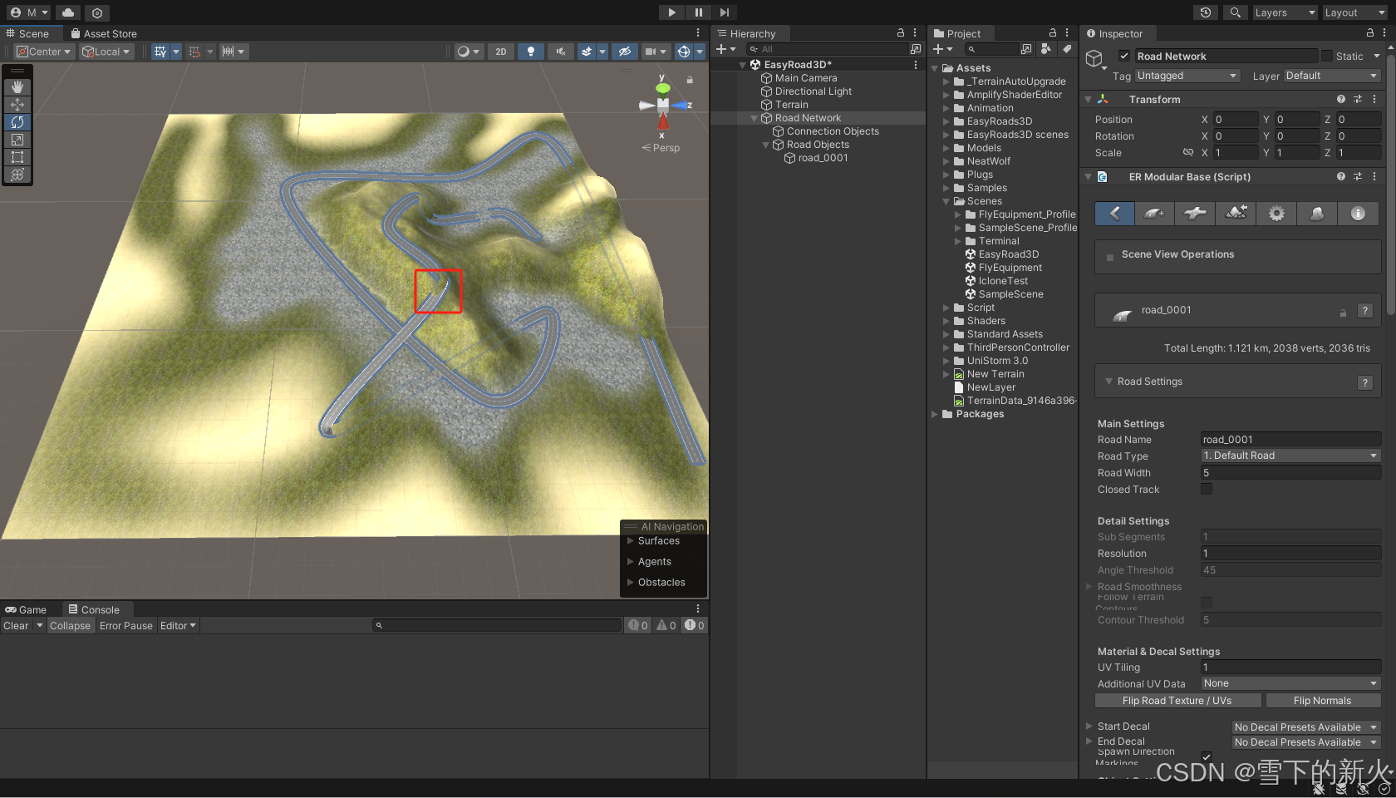
Task: Open the Road Type dropdown
Action: click(1290, 455)
